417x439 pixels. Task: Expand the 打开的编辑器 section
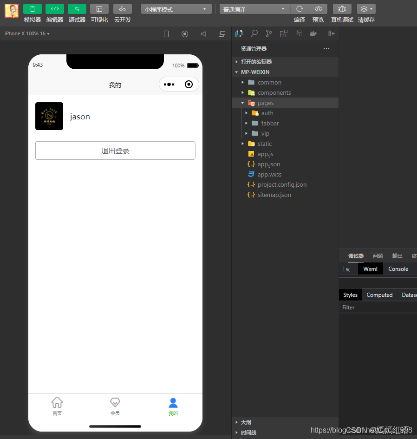pyautogui.click(x=285, y=62)
